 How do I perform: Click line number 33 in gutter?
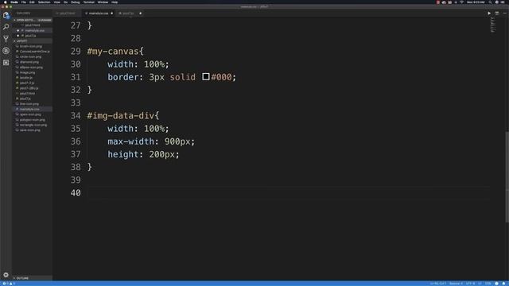[x=76, y=102]
